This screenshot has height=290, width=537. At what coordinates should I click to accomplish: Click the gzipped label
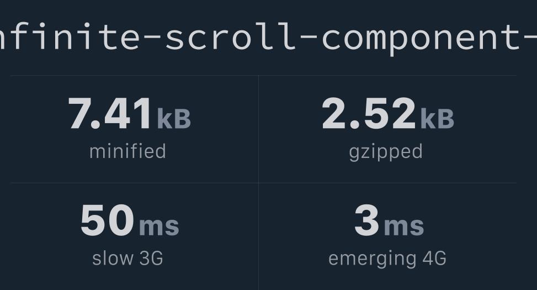point(386,152)
